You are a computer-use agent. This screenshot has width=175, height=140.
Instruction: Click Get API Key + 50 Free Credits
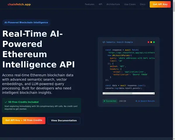pyautogui.click(x=24, y=120)
